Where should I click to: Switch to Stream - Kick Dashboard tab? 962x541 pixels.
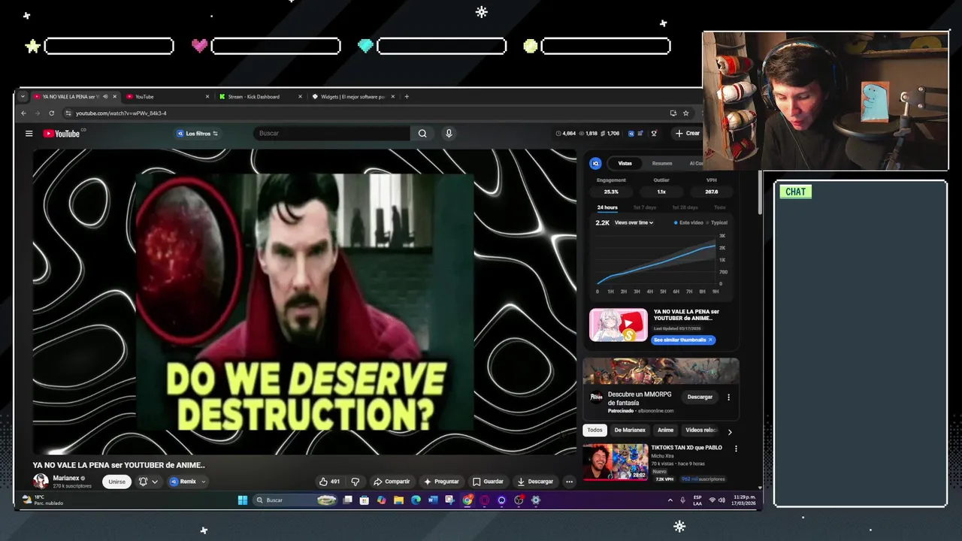[260, 96]
